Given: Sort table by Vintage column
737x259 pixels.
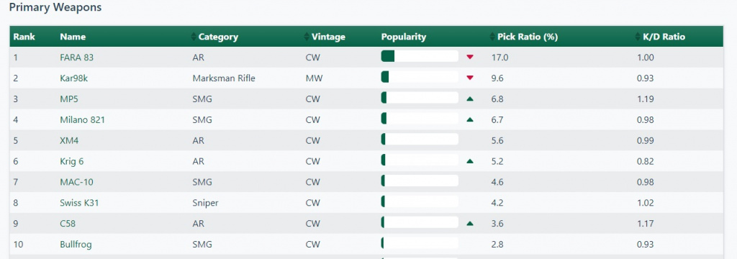Looking at the screenshot, I should click(x=325, y=37).
